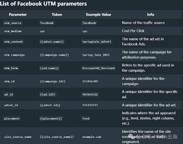Click the DiscountAd_VersionA example value
This screenshot has width=183, height=144.
(x=98, y=68)
